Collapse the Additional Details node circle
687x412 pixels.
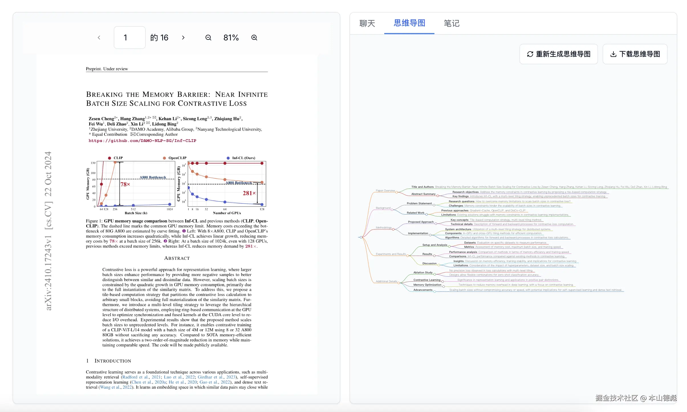tap(399, 283)
